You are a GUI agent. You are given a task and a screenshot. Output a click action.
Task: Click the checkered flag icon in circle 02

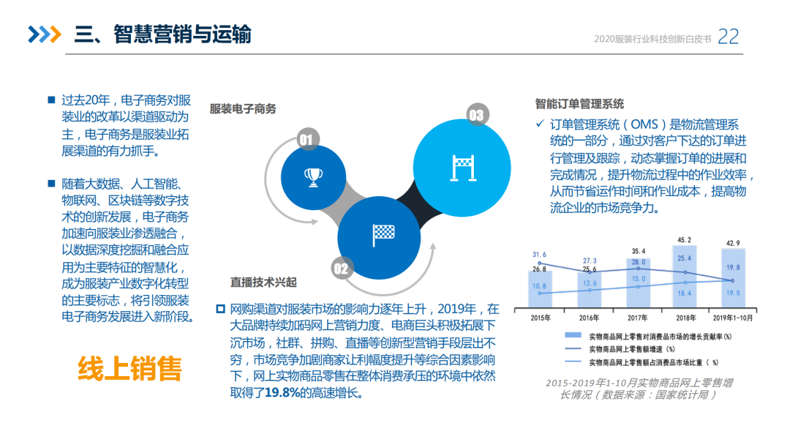(x=383, y=235)
